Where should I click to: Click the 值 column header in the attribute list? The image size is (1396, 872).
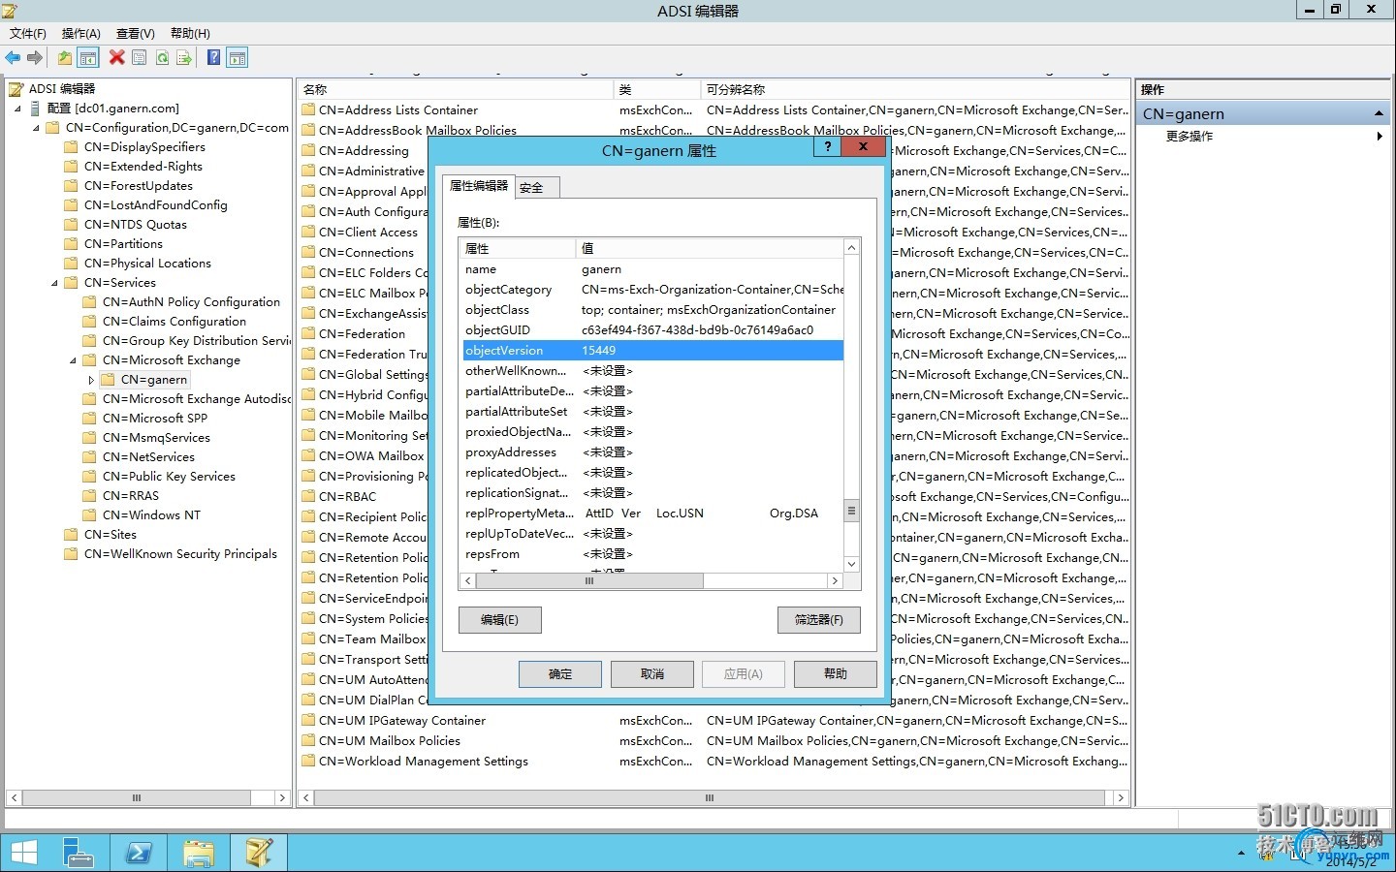pyautogui.click(x=710, y=249)
